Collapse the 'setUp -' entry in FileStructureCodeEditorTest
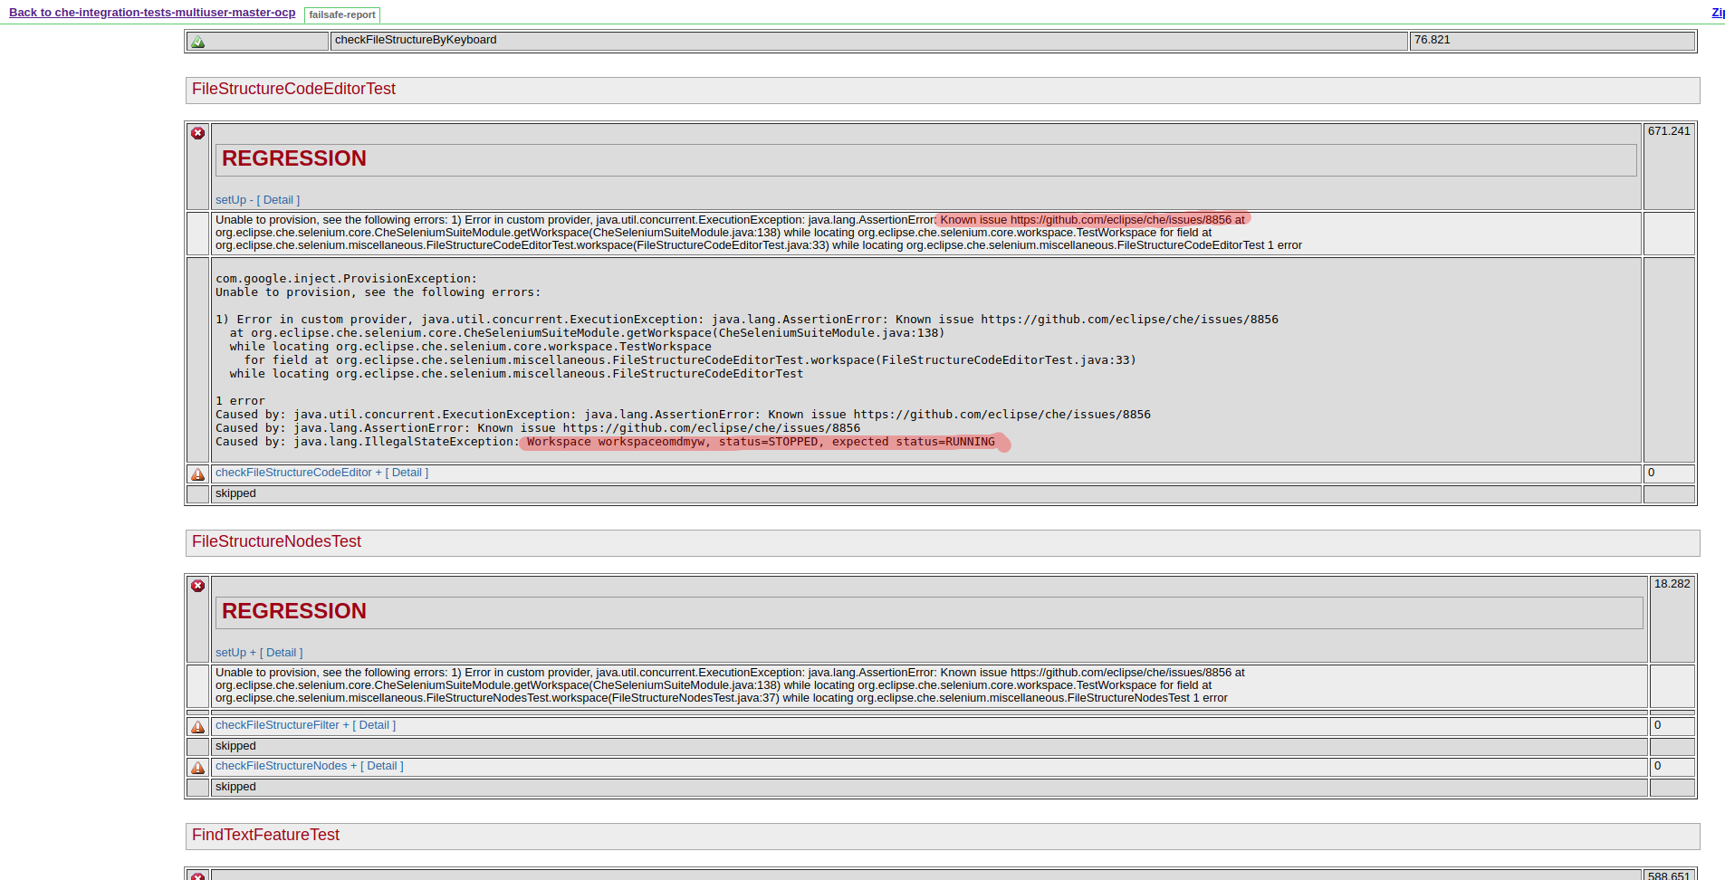1725x880 pixels. [234, 200]
